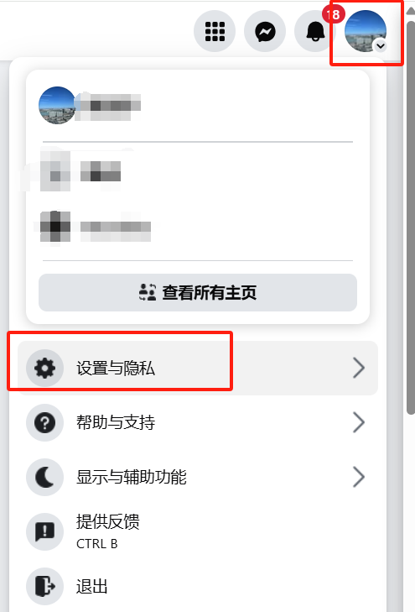Toggle account menu via profile avatar dropdown
This screenshot has height=612, width=415.
pos(366,31)
